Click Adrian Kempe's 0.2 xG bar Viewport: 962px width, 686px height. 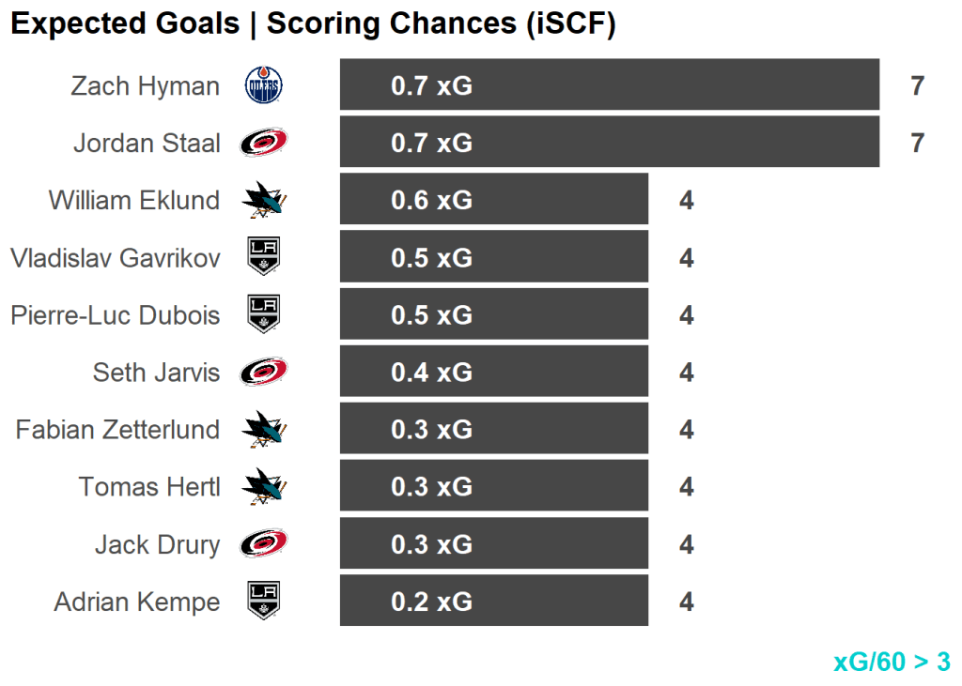[x=493, y=602]
